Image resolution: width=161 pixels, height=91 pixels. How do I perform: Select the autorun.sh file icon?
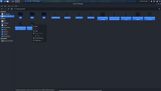[67, 14]
